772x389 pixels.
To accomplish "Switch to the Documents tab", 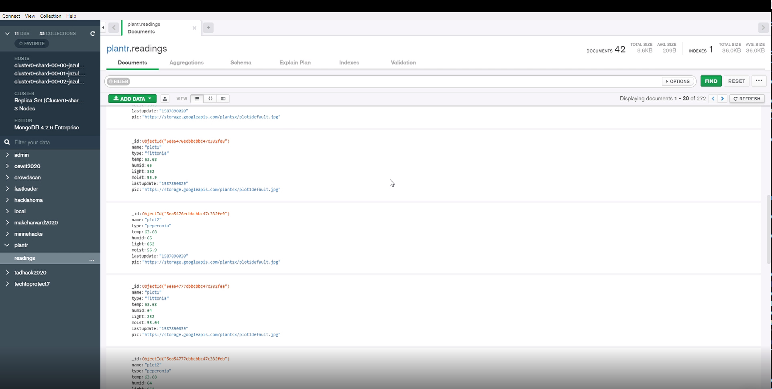I will tap(132, 63).
